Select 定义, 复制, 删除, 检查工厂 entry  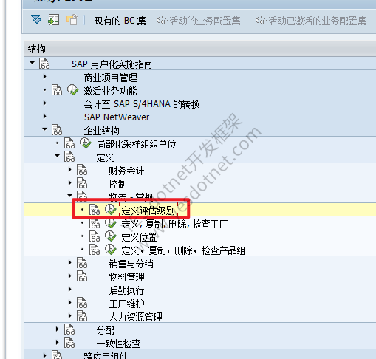point(174,224)
